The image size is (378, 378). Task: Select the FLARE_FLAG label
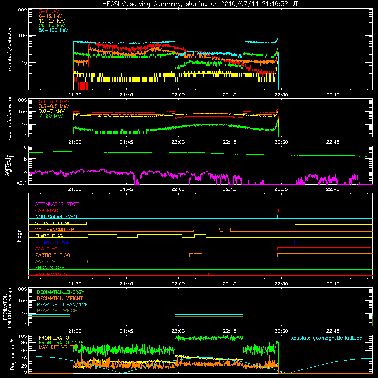(49, 236)
